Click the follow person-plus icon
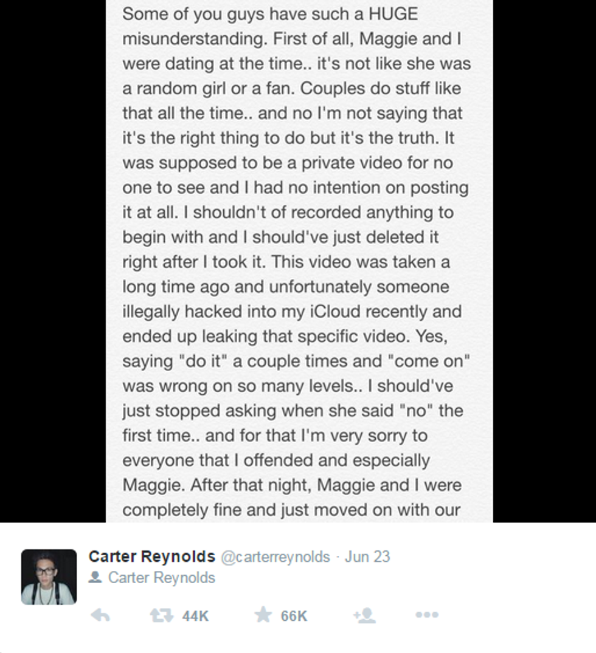Screen dimensions: 596x653 (364, 616)
